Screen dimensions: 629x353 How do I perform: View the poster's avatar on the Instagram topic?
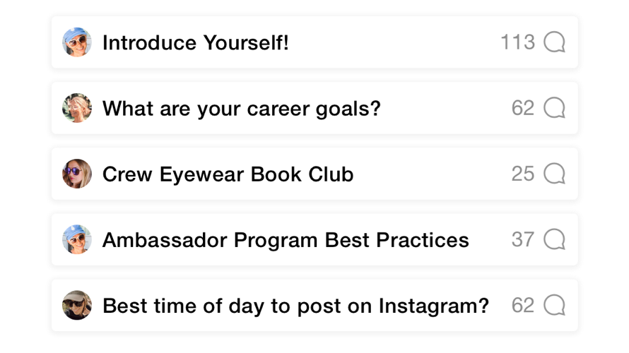(77, 305)
